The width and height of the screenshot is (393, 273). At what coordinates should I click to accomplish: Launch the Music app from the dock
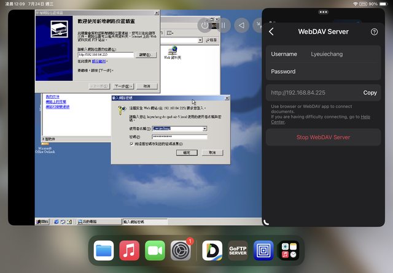[129, 250]
